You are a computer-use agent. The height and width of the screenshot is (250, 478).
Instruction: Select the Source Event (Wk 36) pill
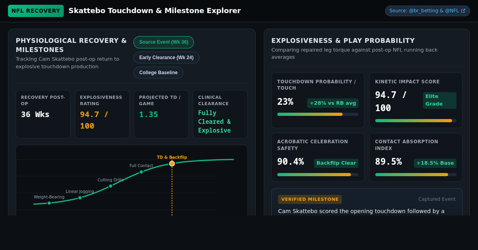164,42
